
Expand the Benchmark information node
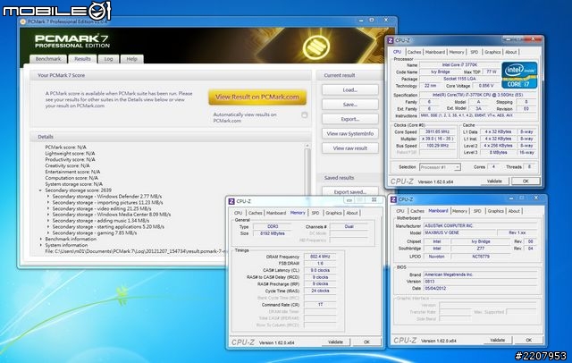(40, 239)
